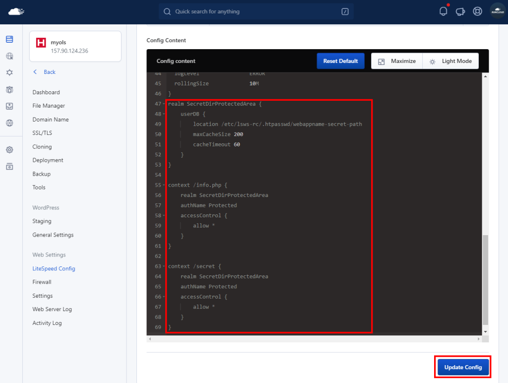Click the sun icon for Light Mode
The image size is (508, 383).
432,62
